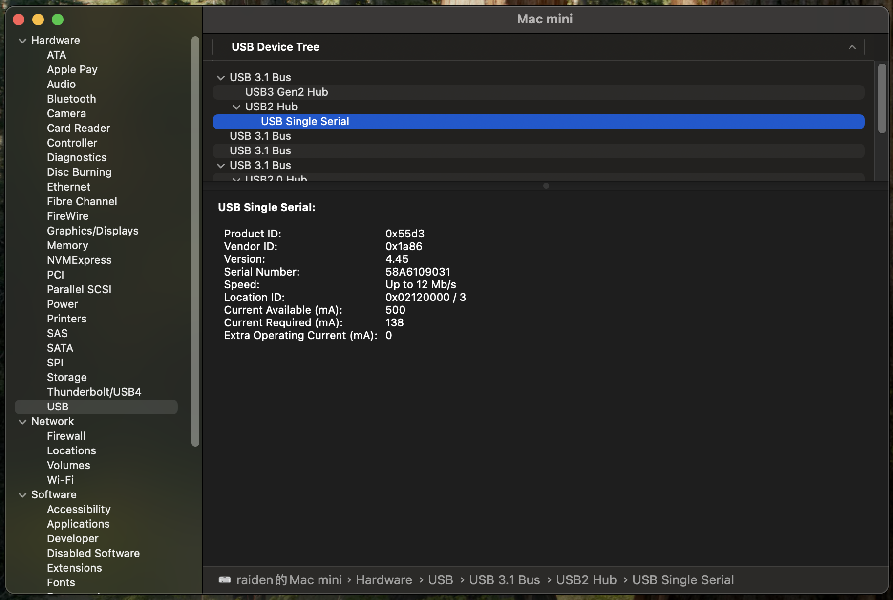
Task: Collapse the Hardware section in the sidebar
Action: (22, 41)
